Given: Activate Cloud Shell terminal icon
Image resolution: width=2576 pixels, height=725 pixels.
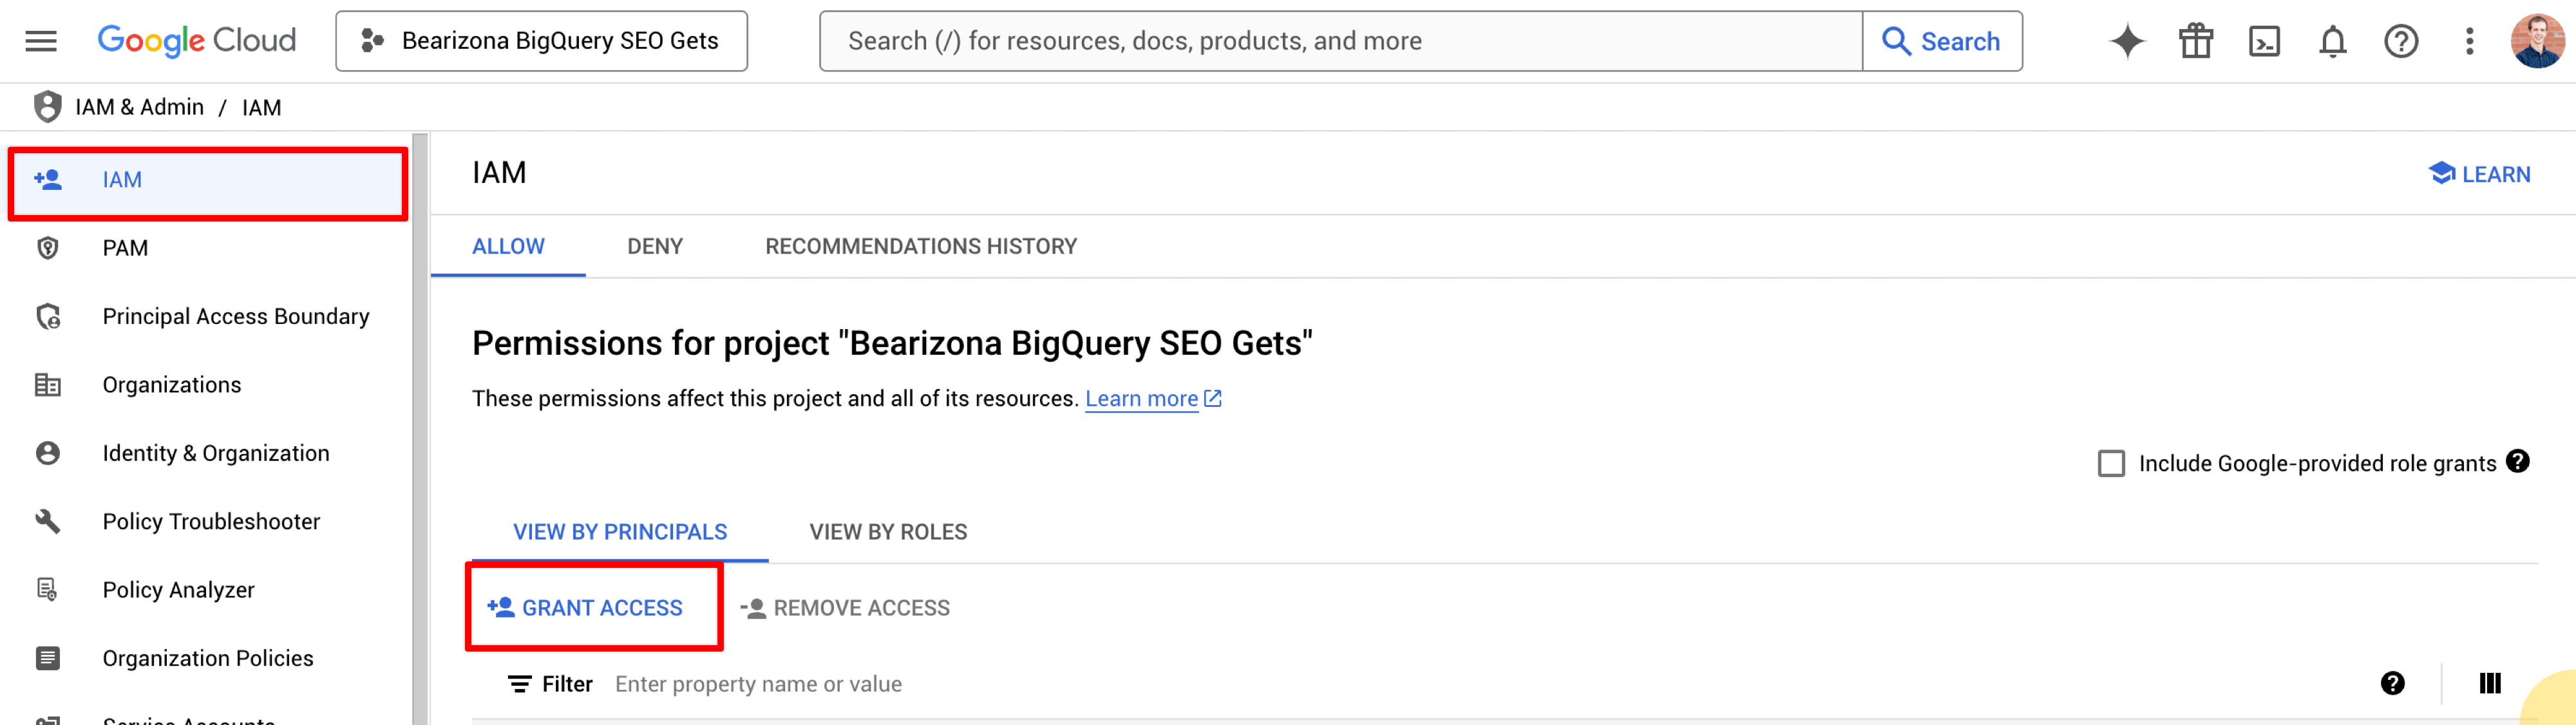Looking at the screenshot, I should click(2264, 41).
